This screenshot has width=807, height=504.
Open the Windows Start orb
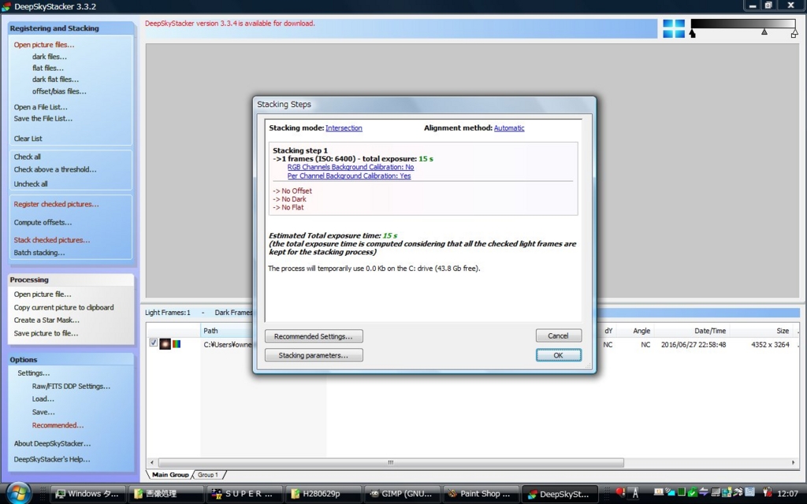19,493
